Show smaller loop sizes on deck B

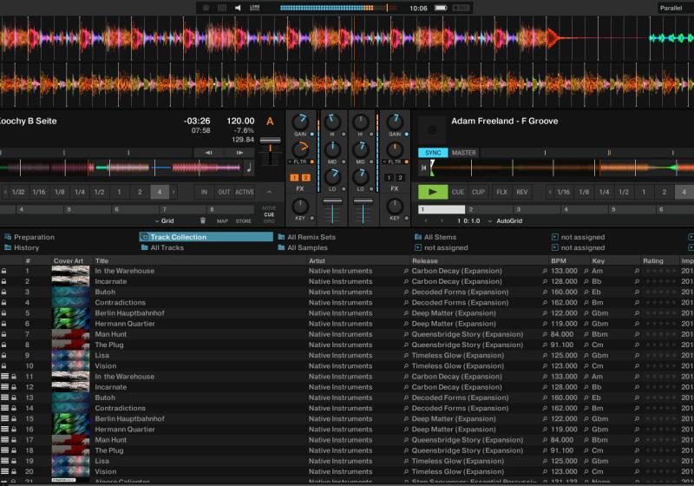click(550, 192)
